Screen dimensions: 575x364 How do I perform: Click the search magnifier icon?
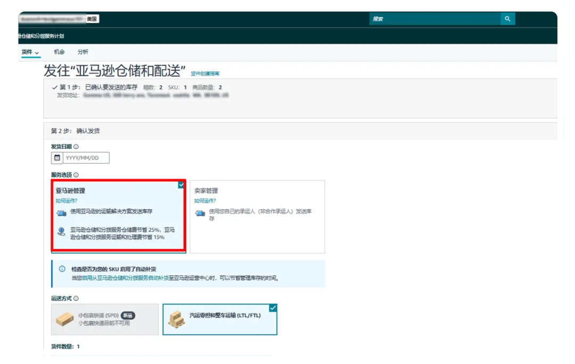pyautogui.click(x=507, y=19)
